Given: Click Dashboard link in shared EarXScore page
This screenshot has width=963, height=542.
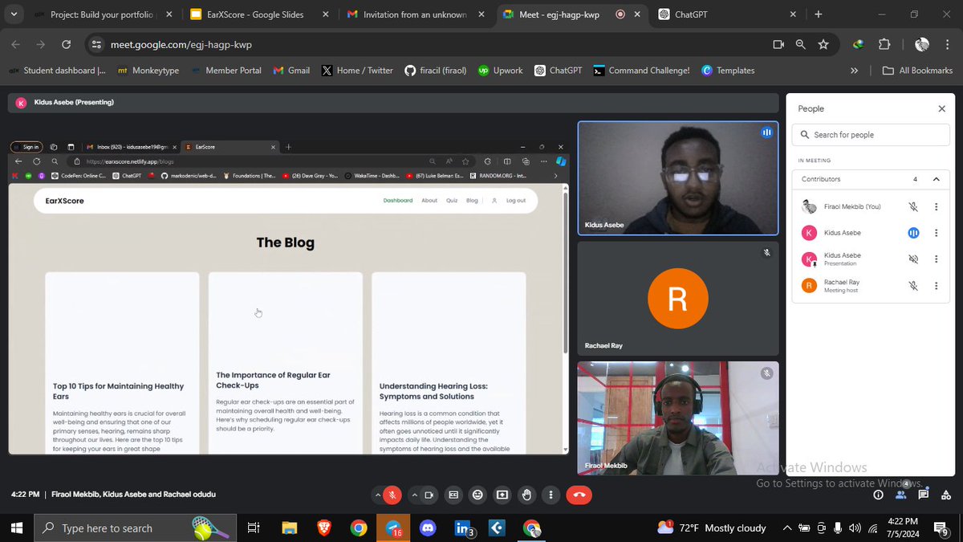Looking at the screenshot, I should pyautogui.click(x=398, y=201).
